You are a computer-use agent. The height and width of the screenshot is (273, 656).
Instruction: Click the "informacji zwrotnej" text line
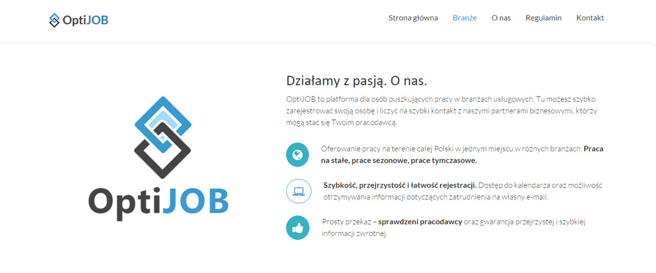coord(354,234)
